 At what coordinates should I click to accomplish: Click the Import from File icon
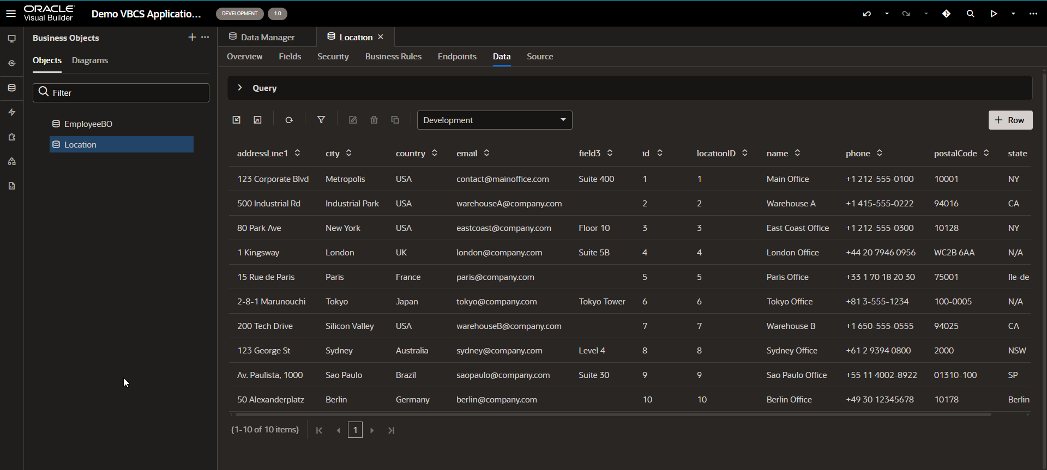(237, 120)
